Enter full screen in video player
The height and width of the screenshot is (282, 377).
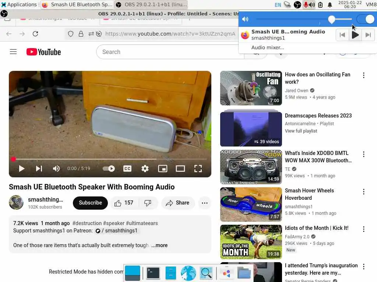(198, 169)
